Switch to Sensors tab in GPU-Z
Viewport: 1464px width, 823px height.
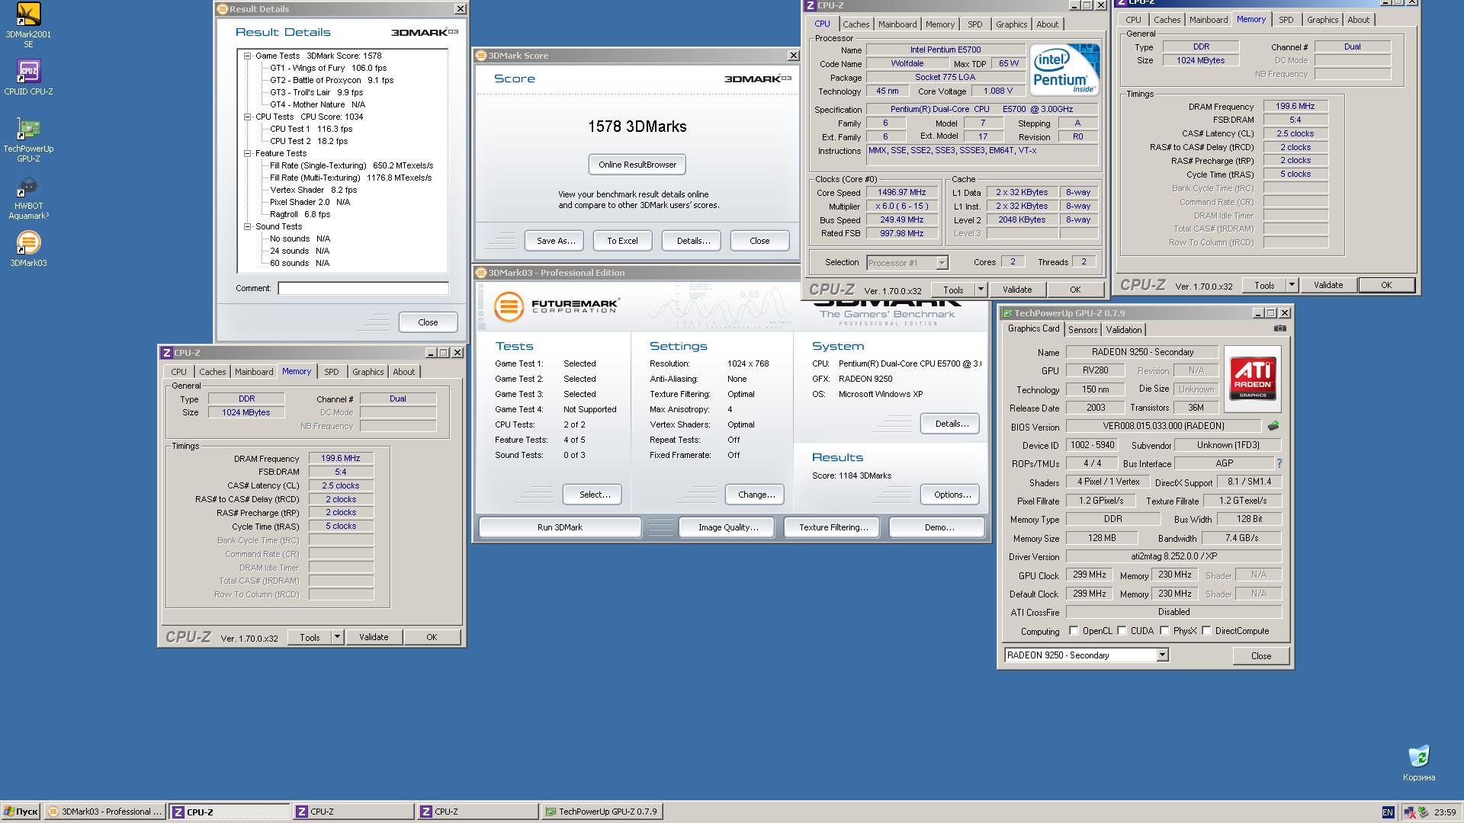[1083, 330]
